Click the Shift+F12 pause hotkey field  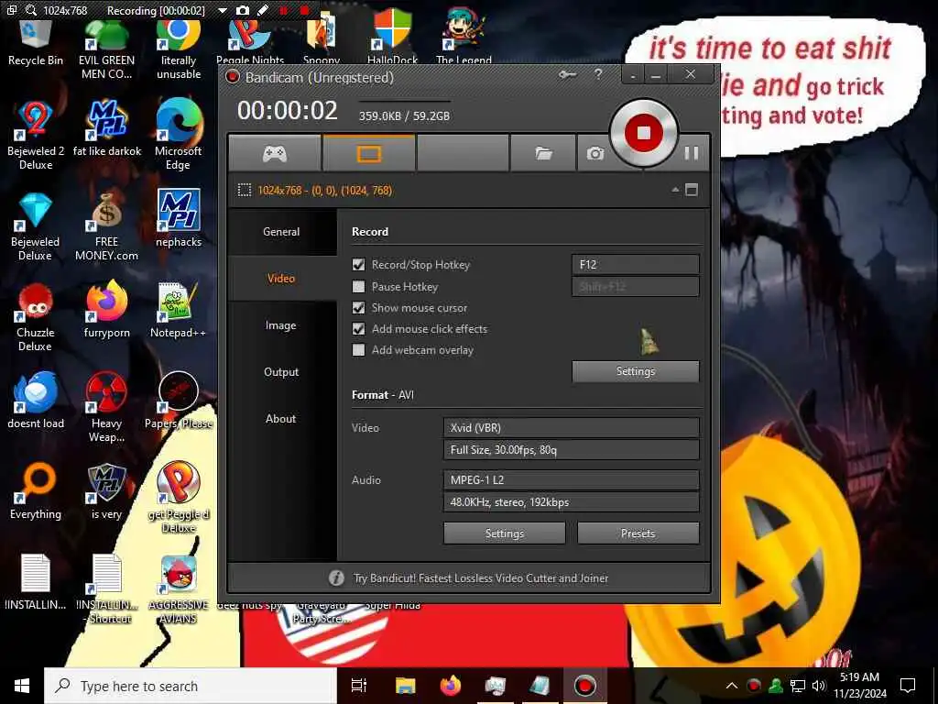[x=636, y=286]
